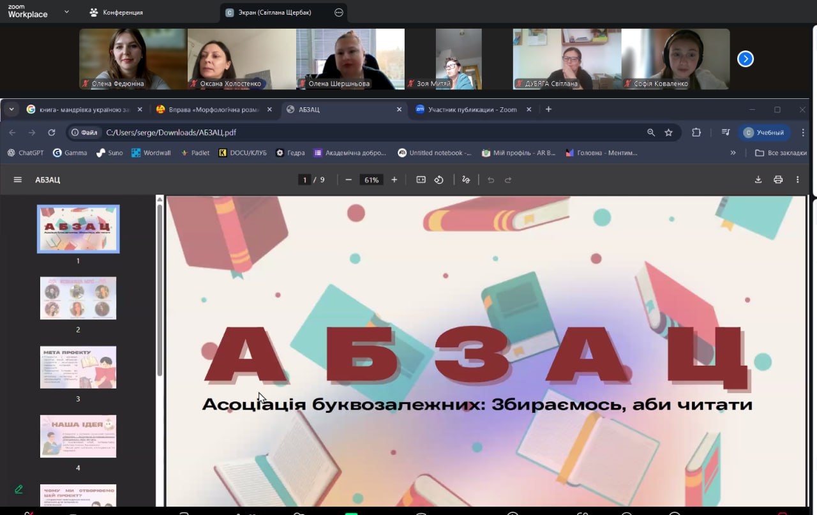
Task: Toggle the PDF sidebar menu icon
Action: click(x=18, y=180)
